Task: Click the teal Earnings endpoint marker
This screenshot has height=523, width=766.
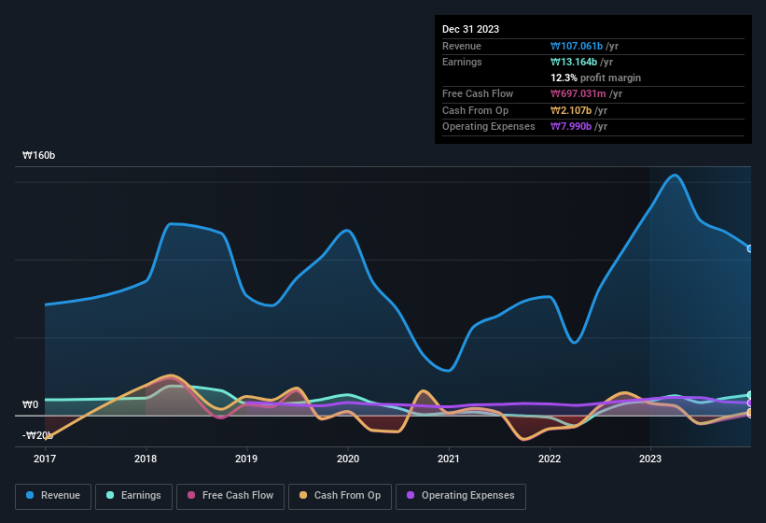Action: [750, 395]
